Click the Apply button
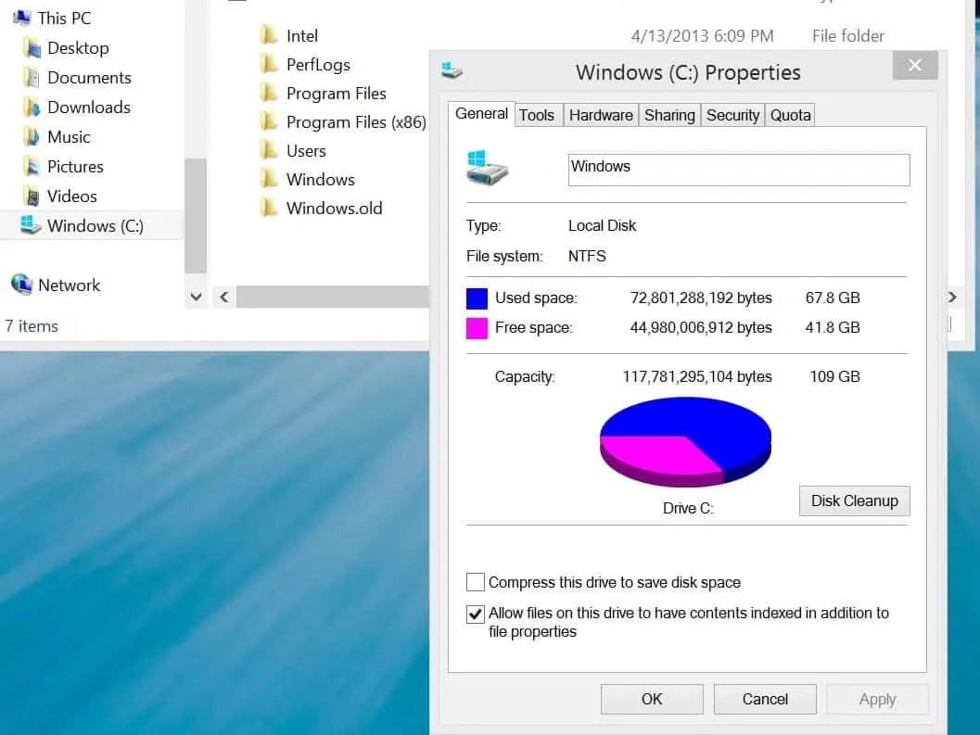Viewport: 980px width, 735px height. tap(877, 699)
